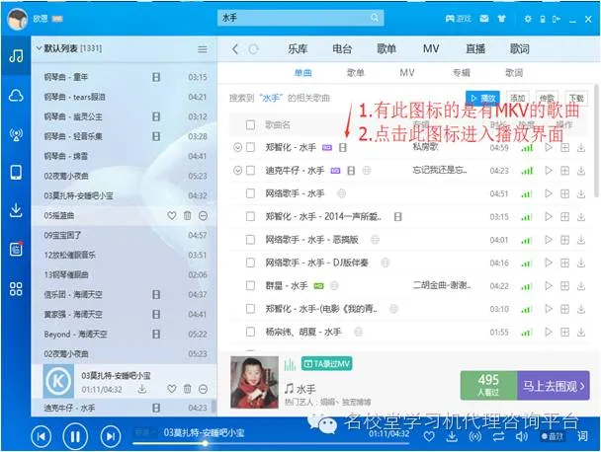Pause the current song

[75, 436]
